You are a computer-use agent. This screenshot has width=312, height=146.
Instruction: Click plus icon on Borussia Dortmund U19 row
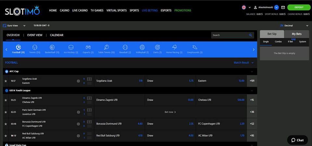(x=78, y=124)
